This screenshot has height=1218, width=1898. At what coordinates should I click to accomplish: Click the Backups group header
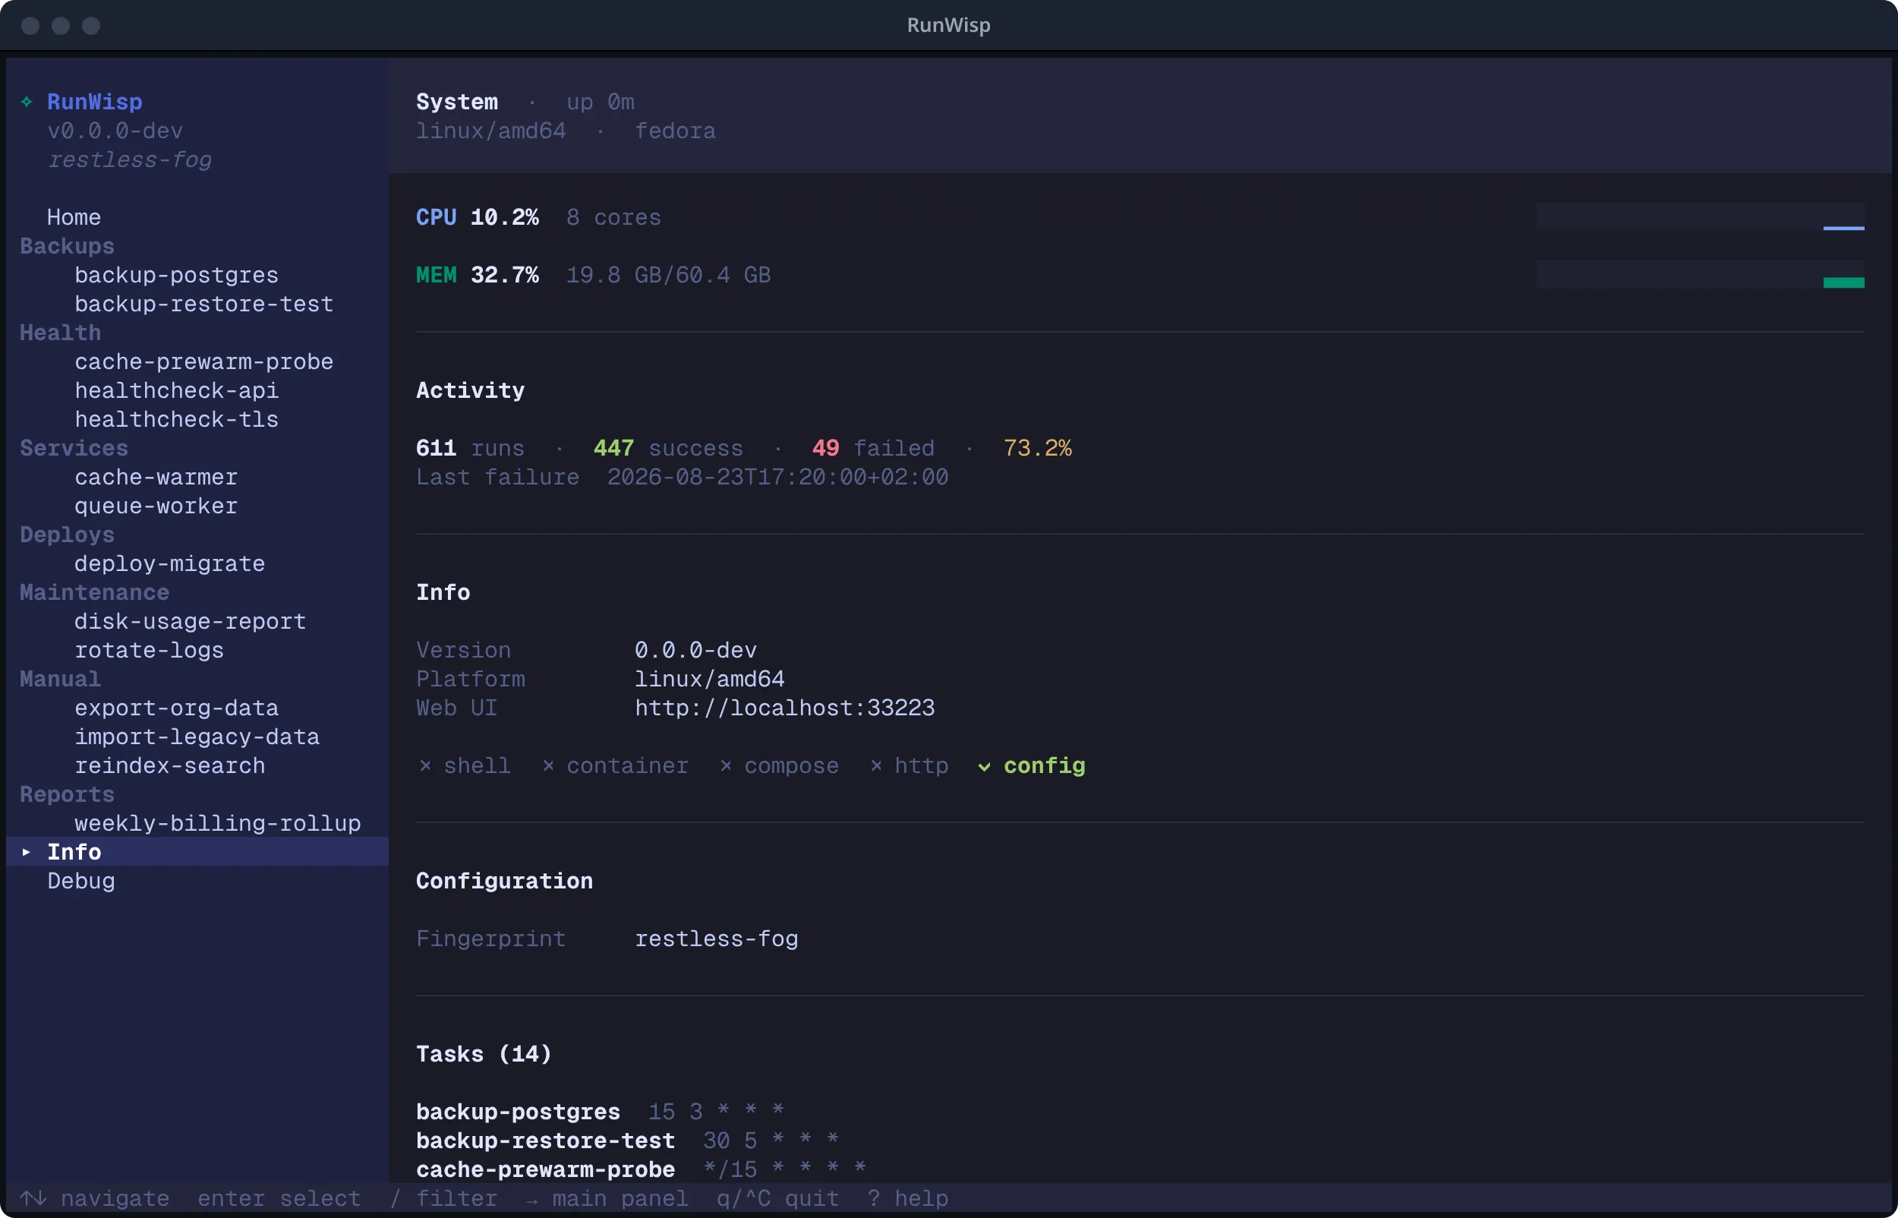pyautogui.click(x=68, y=246)
